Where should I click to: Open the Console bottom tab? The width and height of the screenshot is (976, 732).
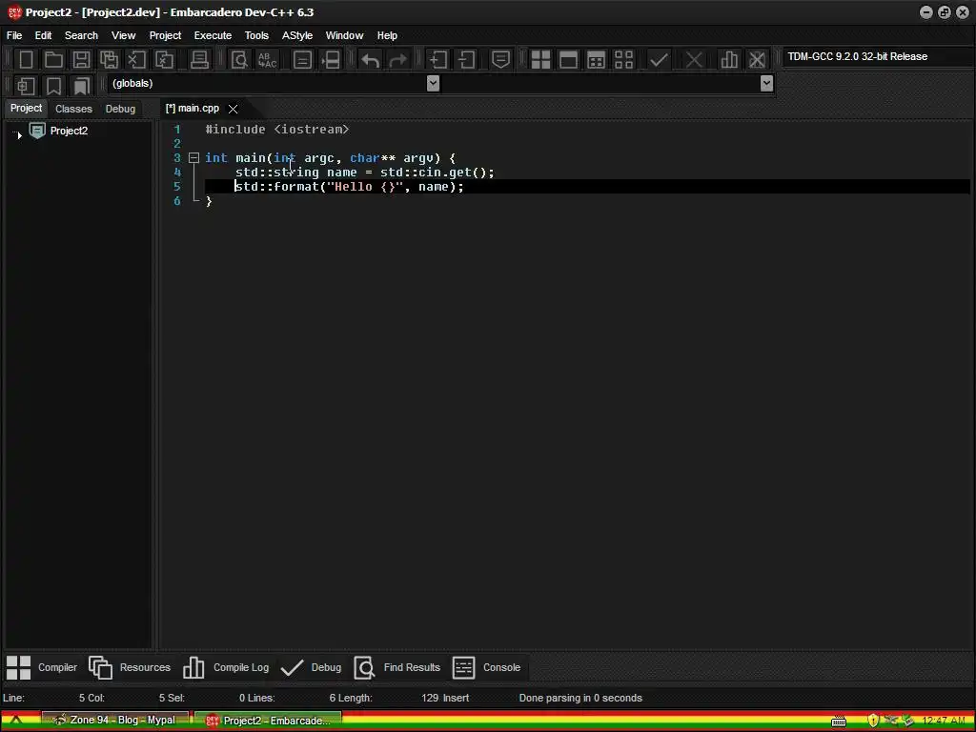tap(486, 667)
